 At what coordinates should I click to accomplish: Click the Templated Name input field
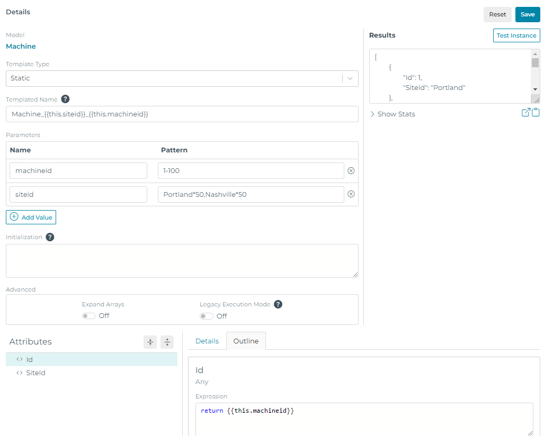(x=182, y=114)
